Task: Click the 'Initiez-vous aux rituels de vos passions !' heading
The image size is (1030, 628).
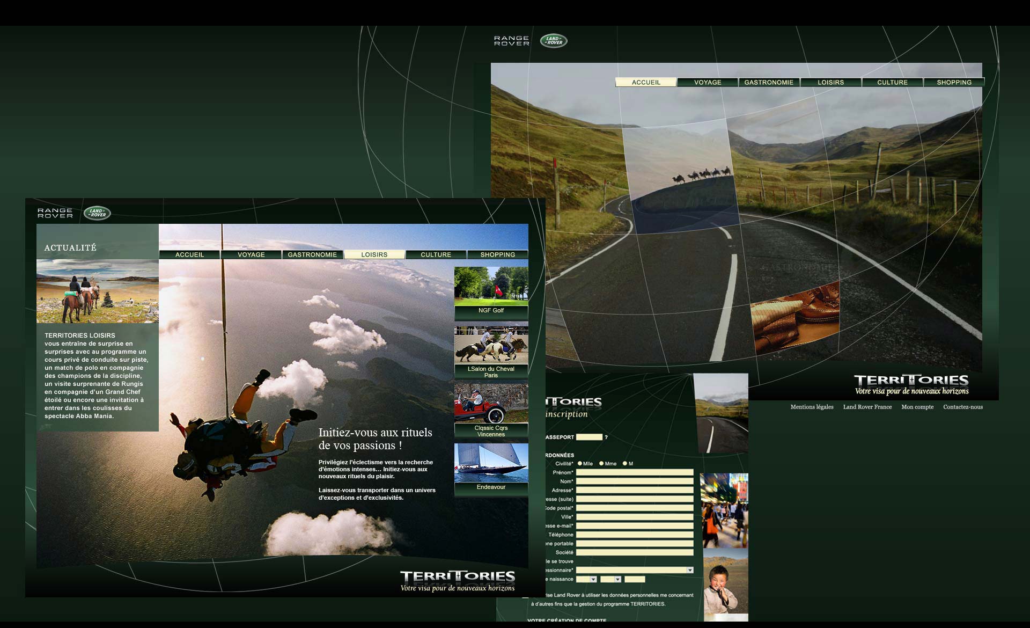Action: (x=375, y=439)
